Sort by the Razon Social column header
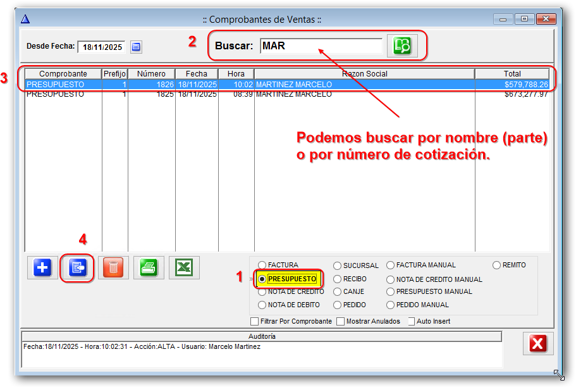Viewport: 576px width, 390px height. coord(364,74)
